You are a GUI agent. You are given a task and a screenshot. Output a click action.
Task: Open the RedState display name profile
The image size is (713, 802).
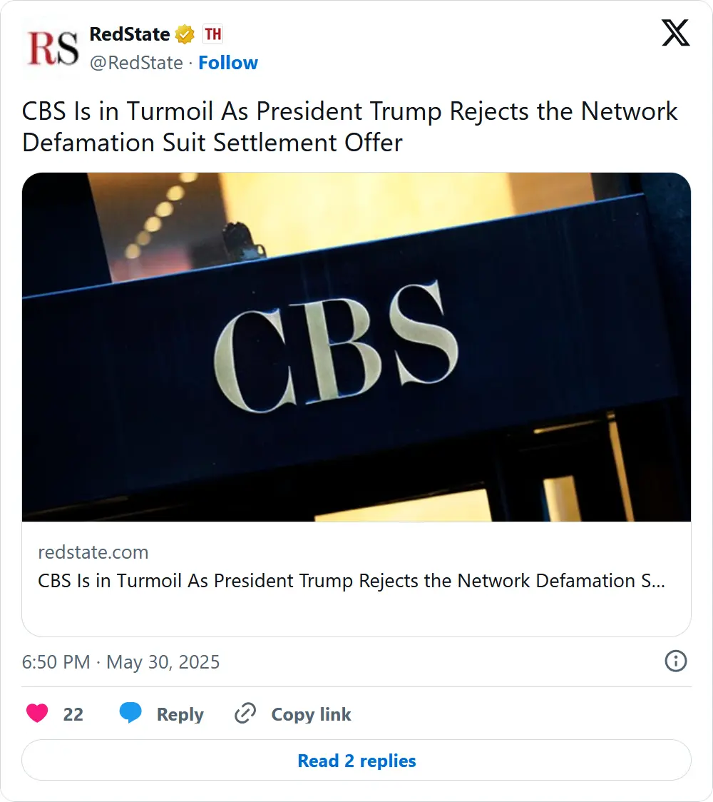click(x=130, y=34)
